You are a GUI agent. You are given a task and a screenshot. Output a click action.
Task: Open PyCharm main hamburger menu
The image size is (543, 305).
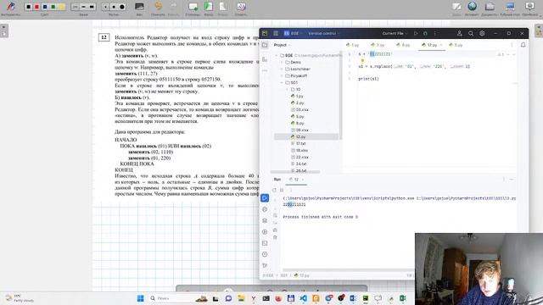(276, 33)
